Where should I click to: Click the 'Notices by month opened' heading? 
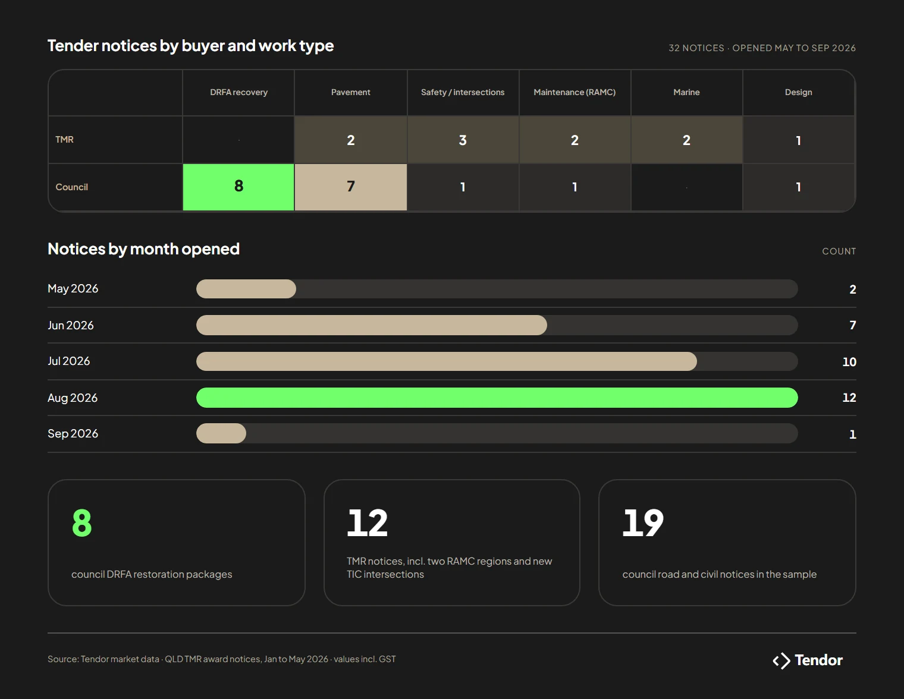tap(143, 249)
